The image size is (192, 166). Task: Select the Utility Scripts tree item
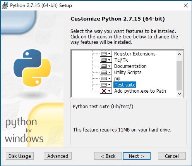point(128,72)
